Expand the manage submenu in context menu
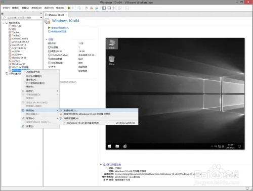The image size is (253, 191). 40,118
